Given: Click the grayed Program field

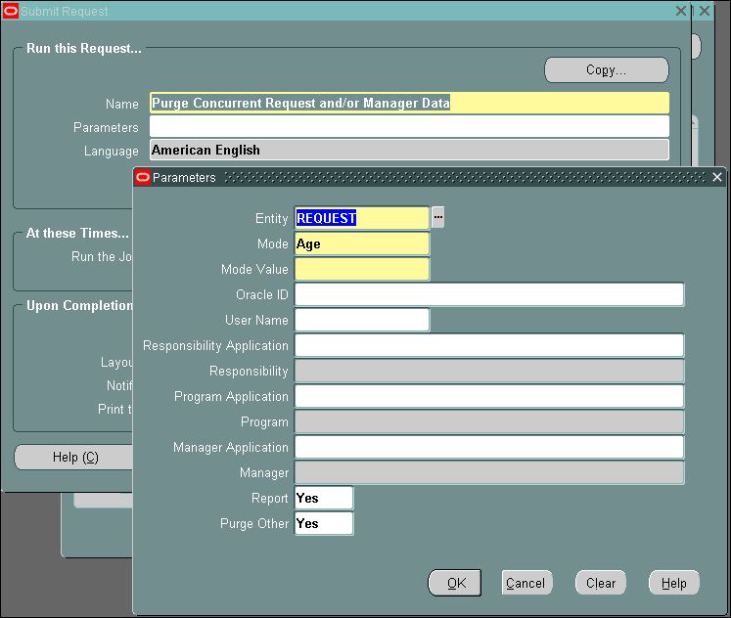Looking at the screenshot, I should [489, 421].
